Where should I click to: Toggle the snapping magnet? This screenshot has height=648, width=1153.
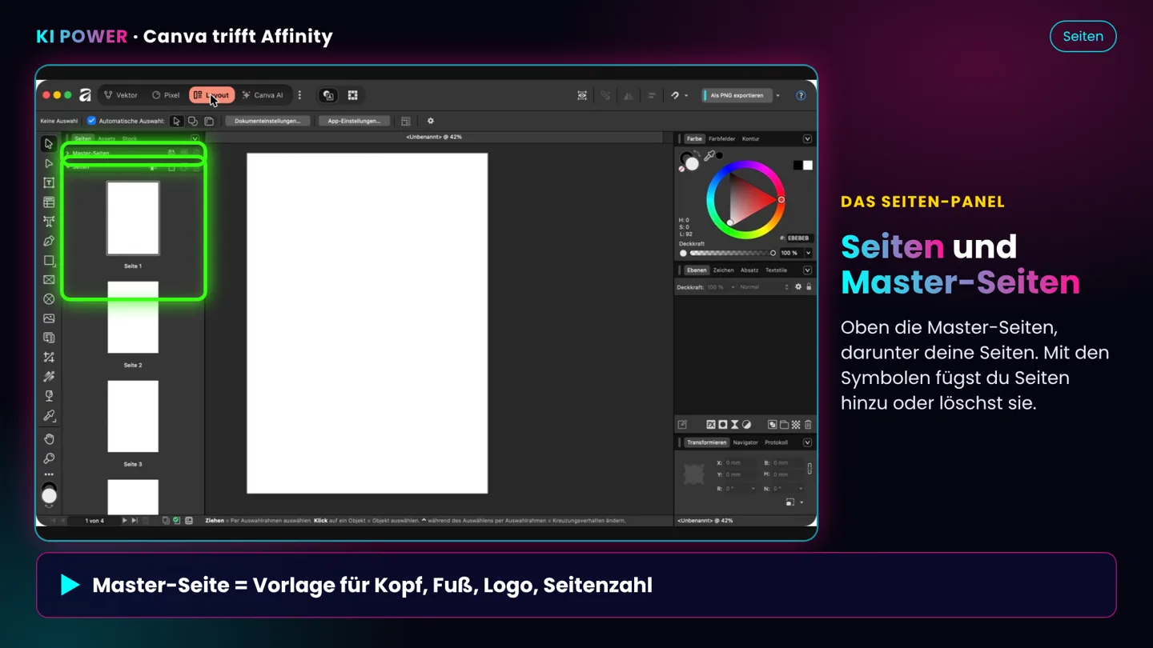(x=677, y=95)
